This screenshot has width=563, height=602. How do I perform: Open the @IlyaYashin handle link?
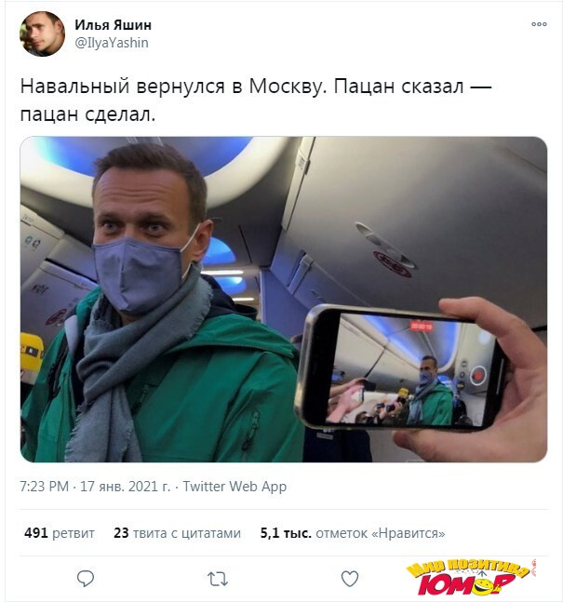112,43
